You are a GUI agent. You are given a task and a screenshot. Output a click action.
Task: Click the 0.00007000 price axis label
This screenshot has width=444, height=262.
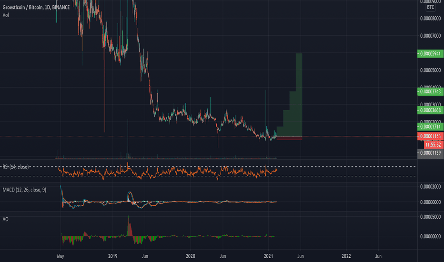coord(430,36)
